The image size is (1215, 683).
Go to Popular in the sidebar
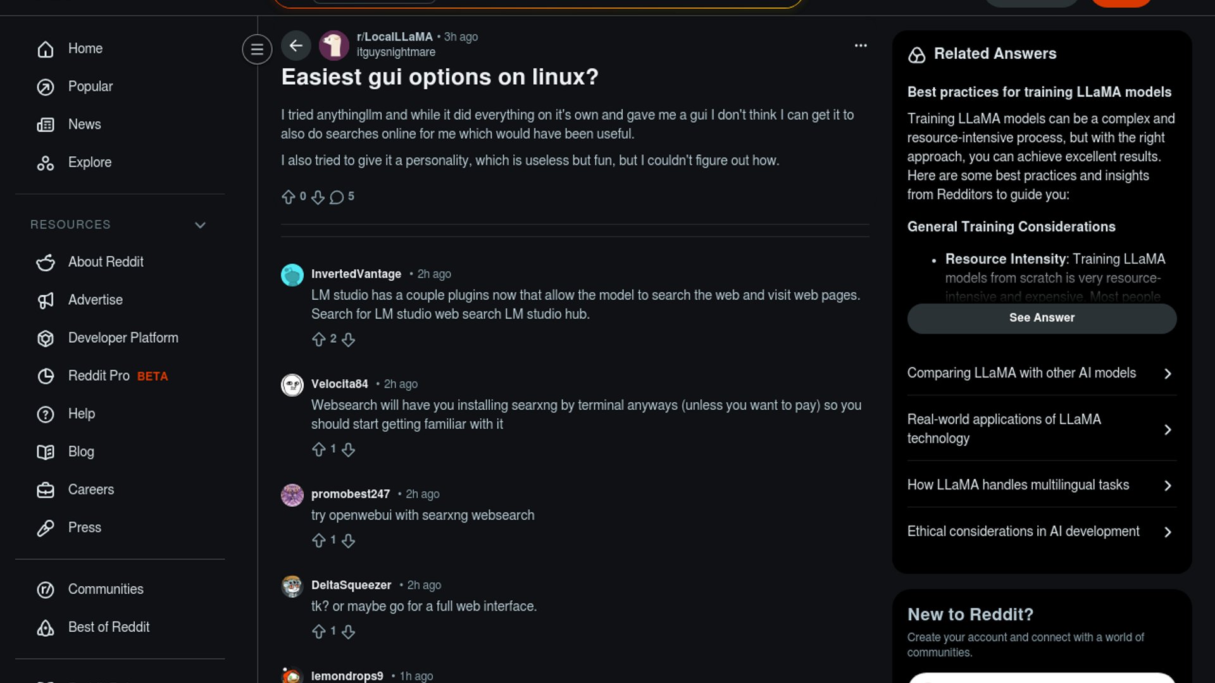click(x=90, y=87)
